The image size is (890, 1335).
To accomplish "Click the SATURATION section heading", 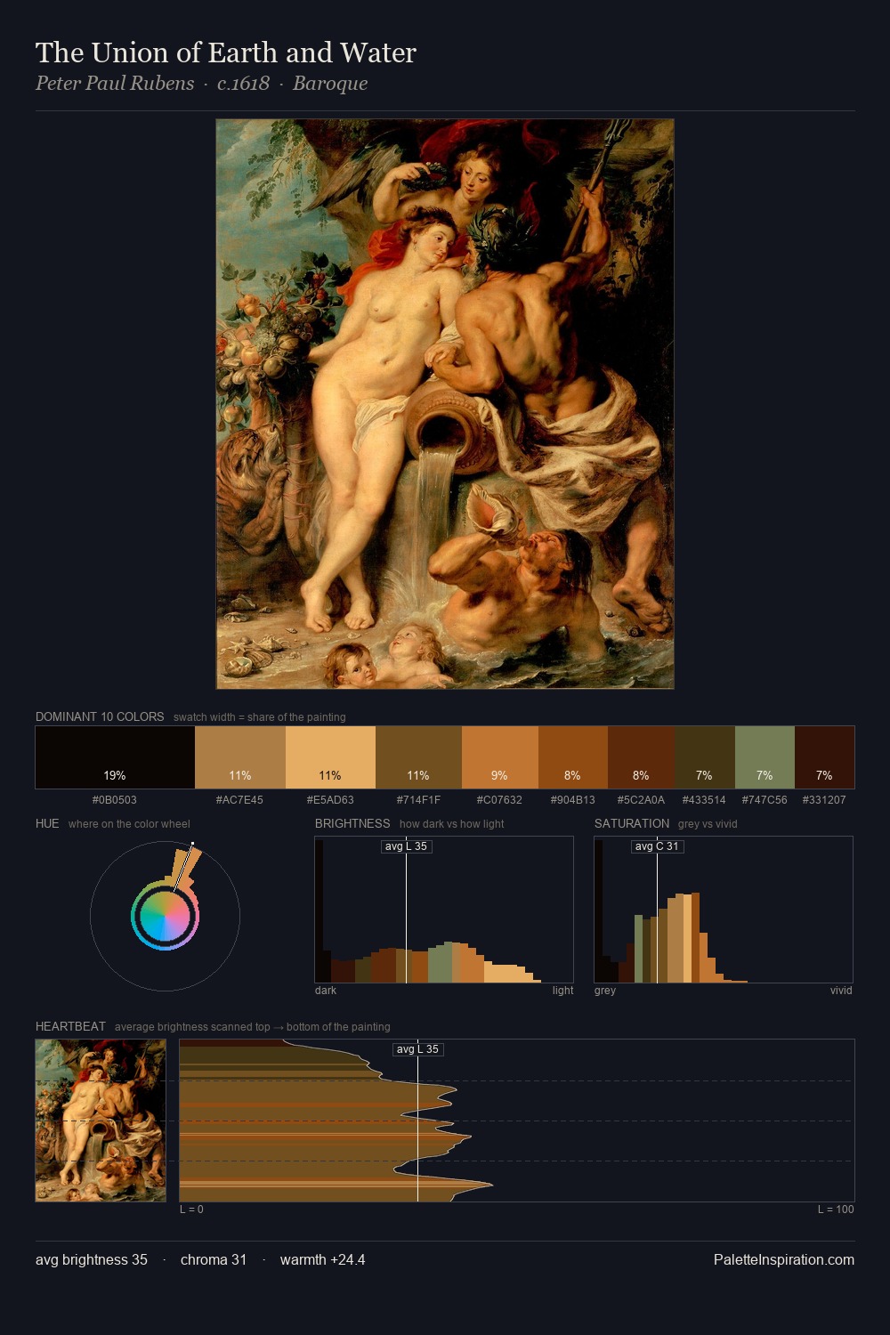I will [x=632, y=823].
